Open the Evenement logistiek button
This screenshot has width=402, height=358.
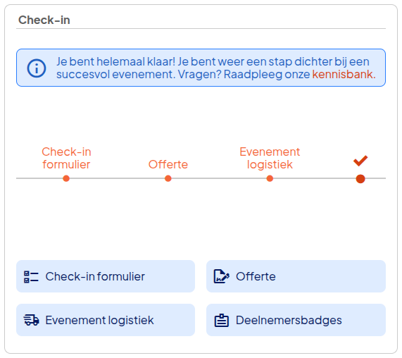click(106, 320)
